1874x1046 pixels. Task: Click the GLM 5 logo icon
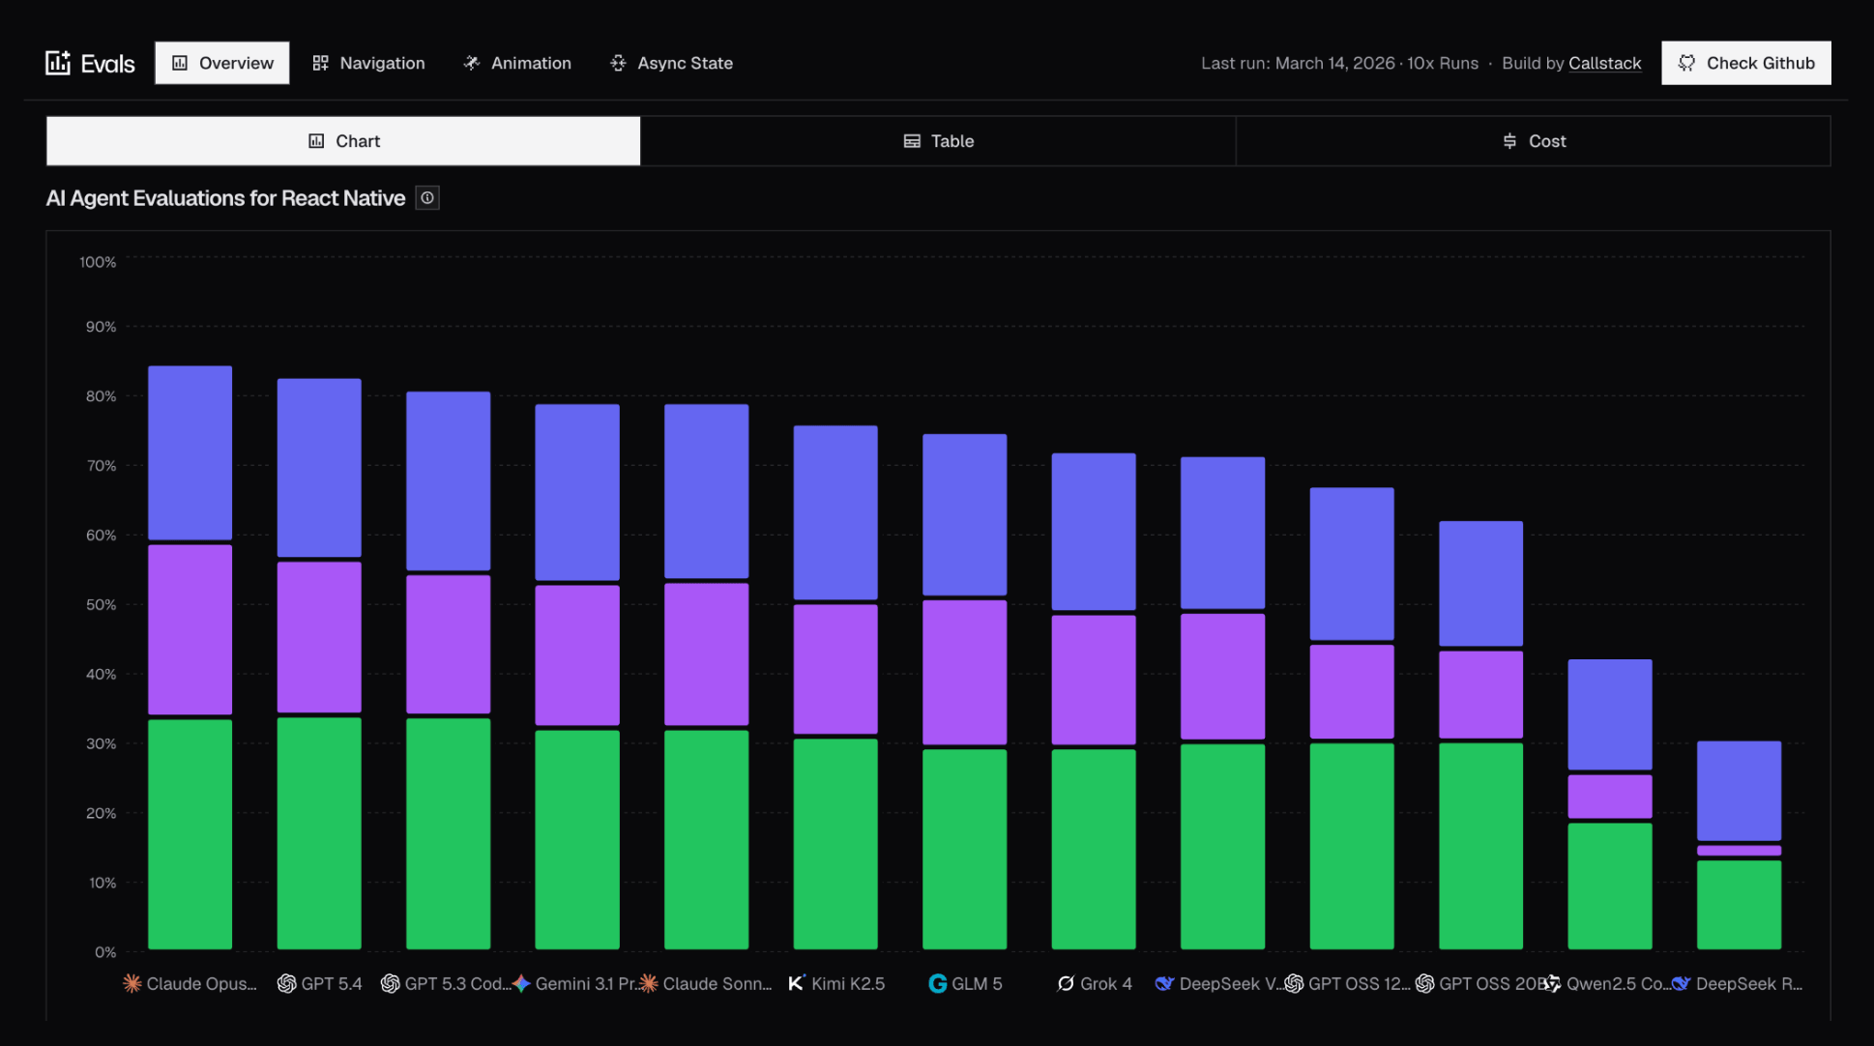937,983
